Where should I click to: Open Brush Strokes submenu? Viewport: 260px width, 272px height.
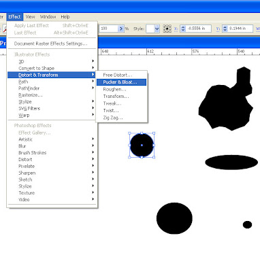pyautogui.click(x=52, y=152)
